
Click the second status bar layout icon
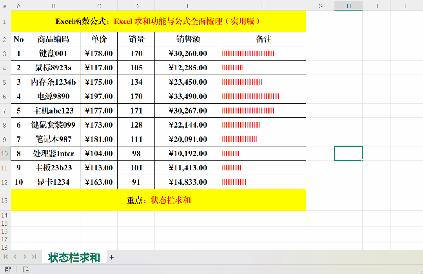[x=25, y=269]
